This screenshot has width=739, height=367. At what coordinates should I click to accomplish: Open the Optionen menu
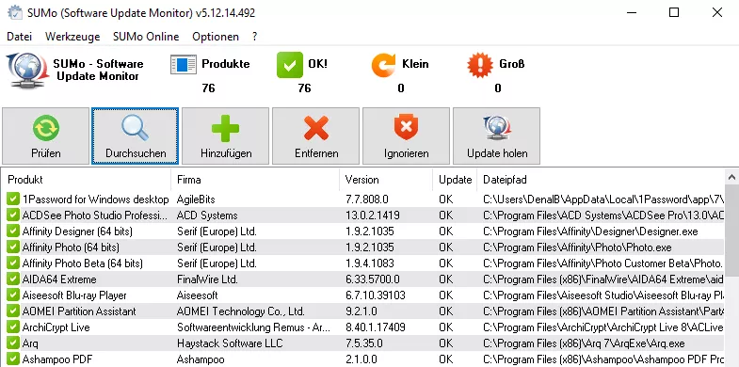216,37
